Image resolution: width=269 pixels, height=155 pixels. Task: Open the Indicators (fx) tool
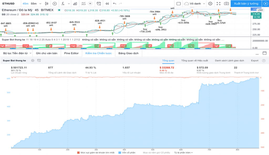pos(63,4)
